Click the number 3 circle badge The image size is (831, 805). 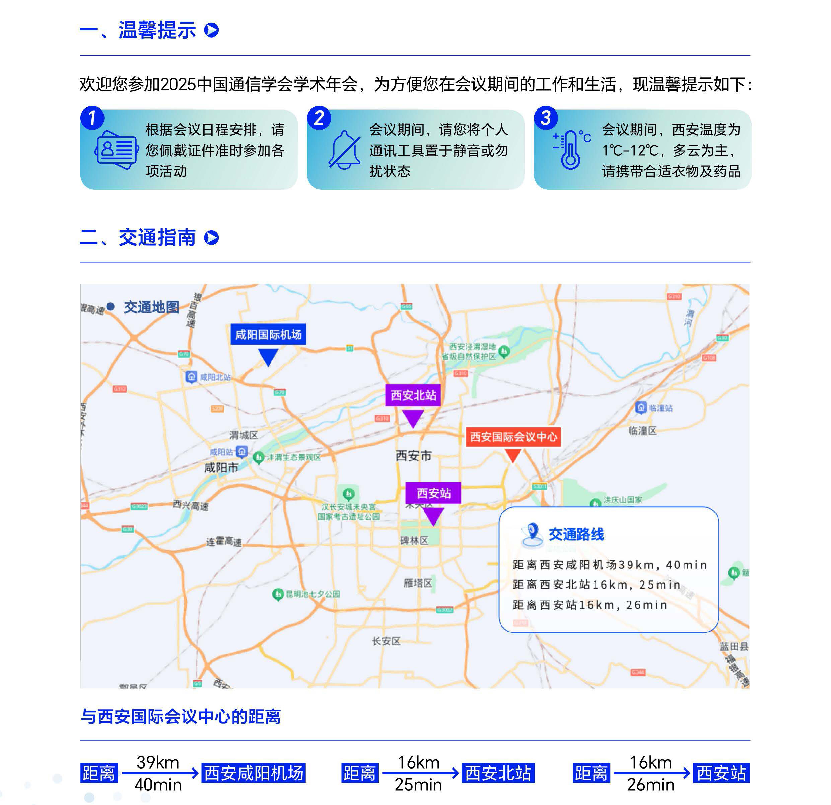pos(546,118)
